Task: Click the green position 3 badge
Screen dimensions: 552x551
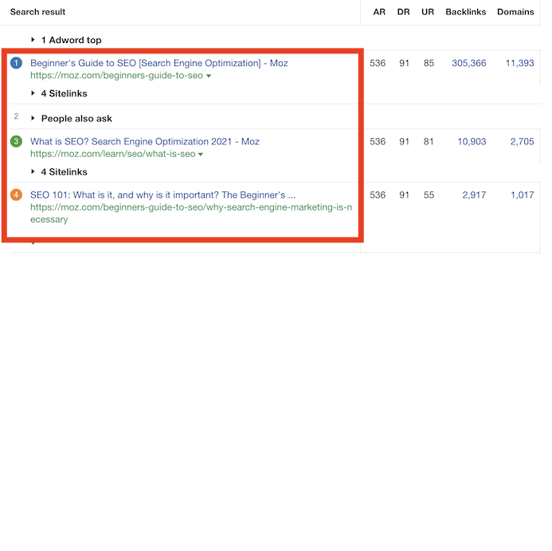Action: [x=16, y=141]
